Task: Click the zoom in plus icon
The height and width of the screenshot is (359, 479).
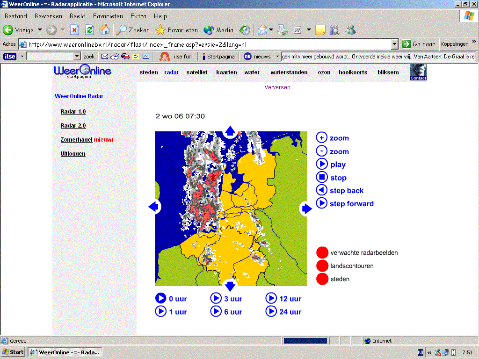Action: pos(321,138)
